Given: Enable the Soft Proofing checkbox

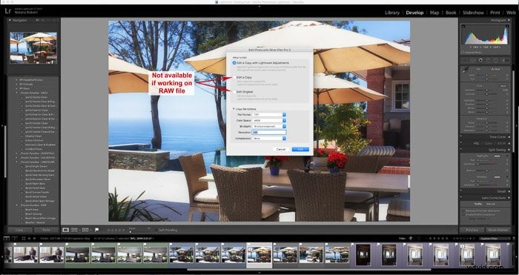Looking at the screenshot, I should (156, 230).
